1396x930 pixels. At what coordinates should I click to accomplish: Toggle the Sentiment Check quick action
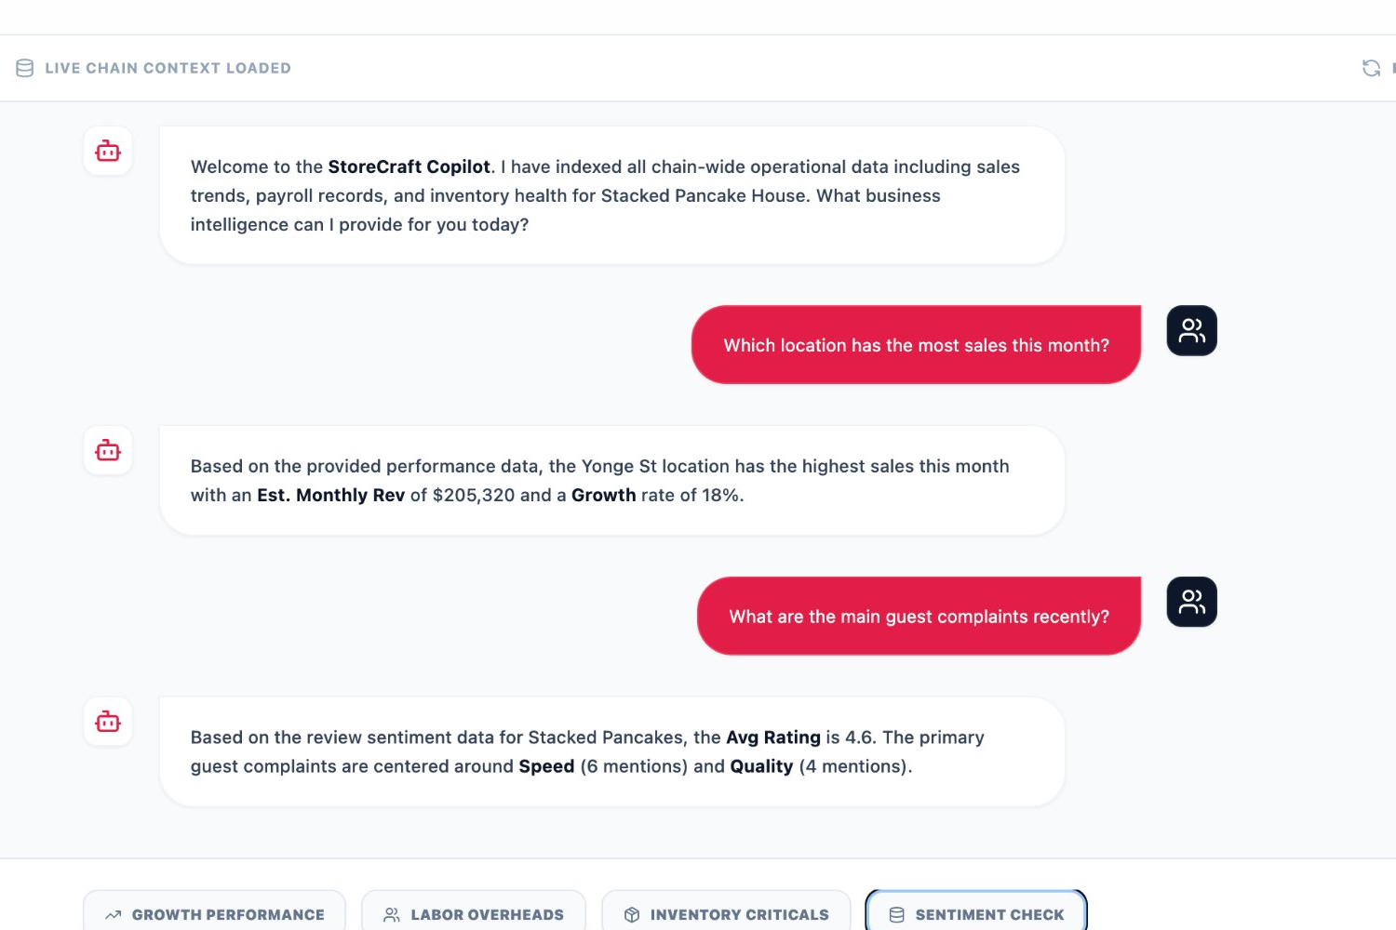(x=975, y=914)
